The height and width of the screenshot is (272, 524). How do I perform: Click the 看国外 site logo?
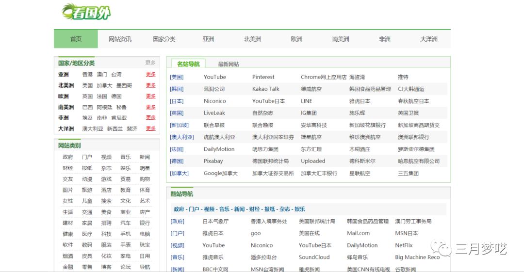click(86, 12)
